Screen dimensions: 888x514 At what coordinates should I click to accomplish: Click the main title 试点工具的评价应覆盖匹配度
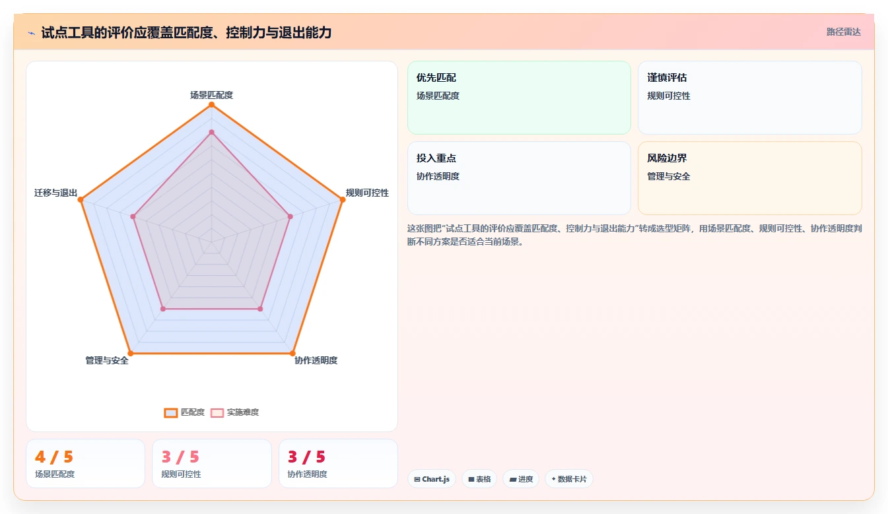[186, 32]
